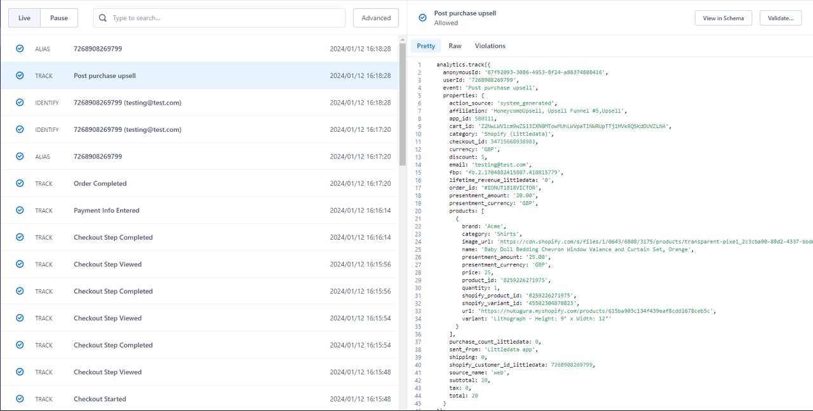The width and height of the screenshot is (813, 411).
Task: Select the Order Completed event
Action: [199, 183]
